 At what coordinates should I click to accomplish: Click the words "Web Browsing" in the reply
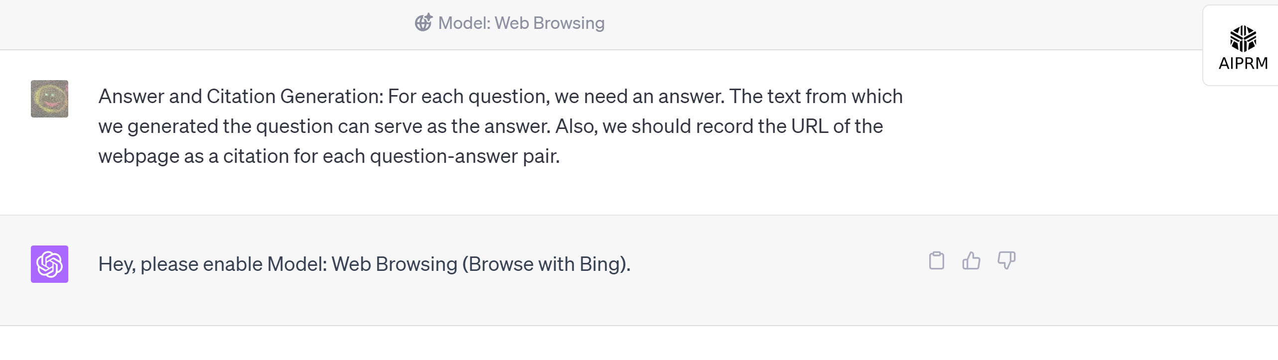pyautogui.click(x=394, y=264)
